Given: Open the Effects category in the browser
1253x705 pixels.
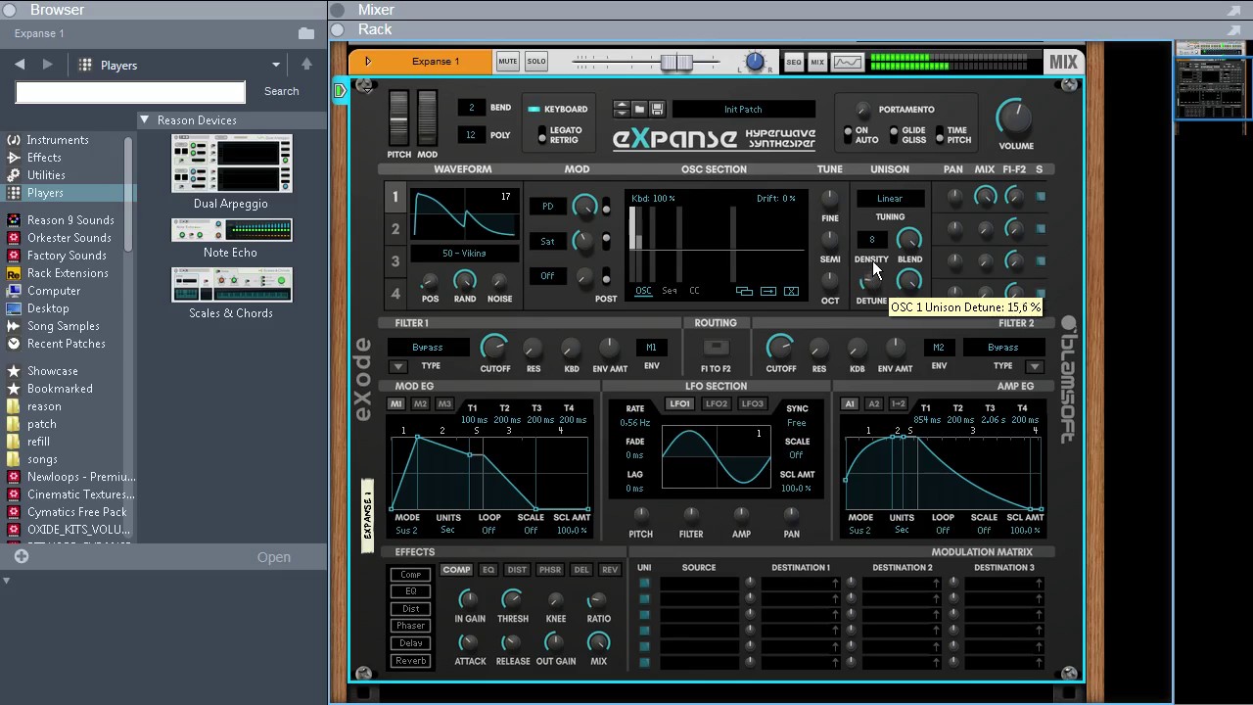Looking at the screenshot, I should [x=44, y=158].
